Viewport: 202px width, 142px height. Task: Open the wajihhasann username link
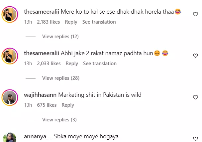40,95
